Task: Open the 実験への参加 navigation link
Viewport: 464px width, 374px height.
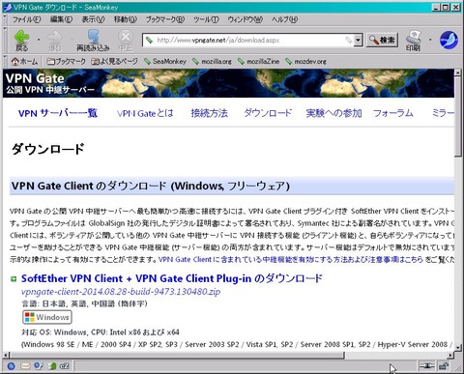Action: point(333,113)
